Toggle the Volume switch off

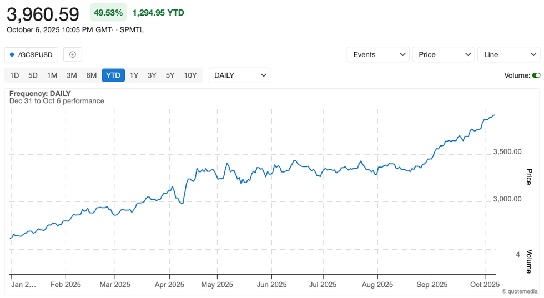[536, 75]
